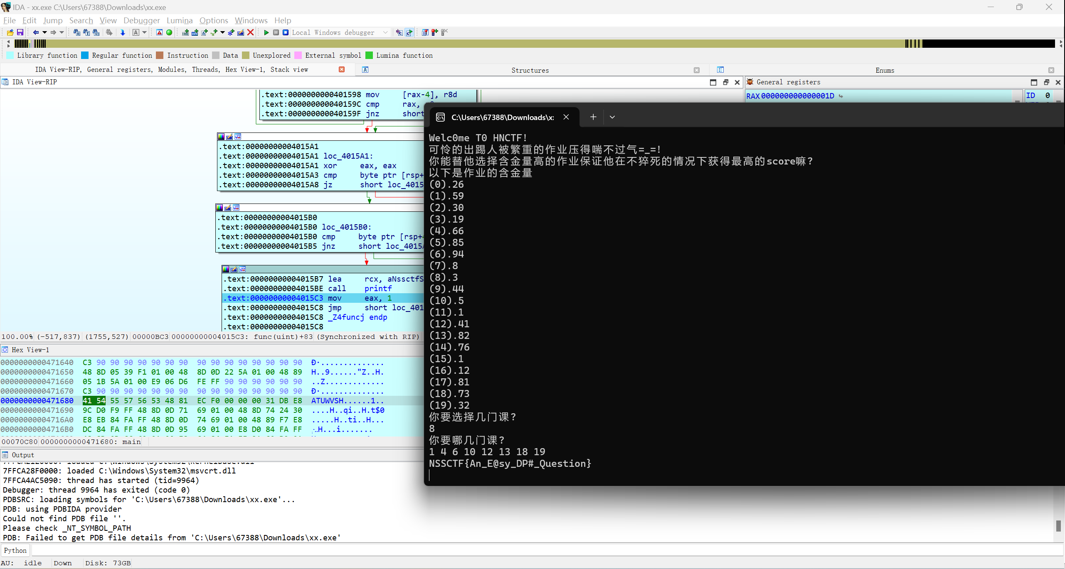The height and width of the screenshot is (569, 1065).
Task: Click the blue down-arrow jump icon
Action: (123, 32)
